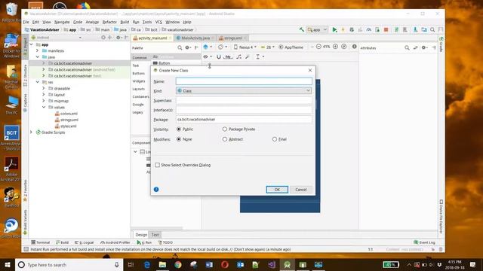Open the Refactor menu
This screenshot has height=271, width=483.
[x=109, y=22]
